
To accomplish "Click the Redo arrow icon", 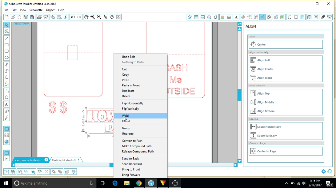I will (x=79, y=17).
